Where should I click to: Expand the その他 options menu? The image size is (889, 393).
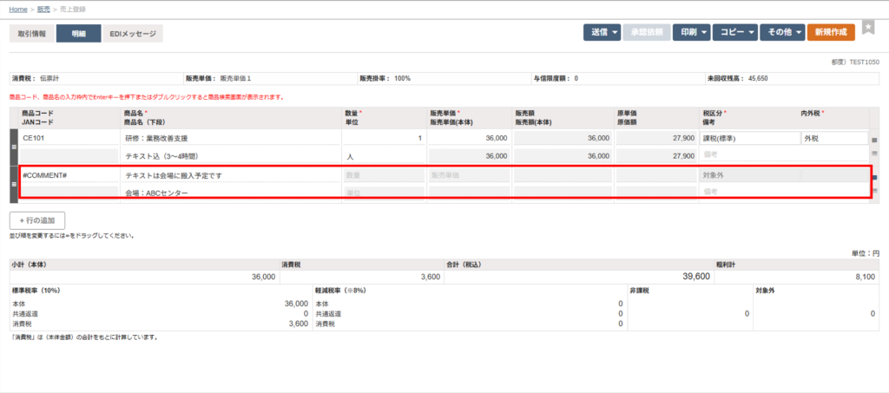tap(781, 33)
